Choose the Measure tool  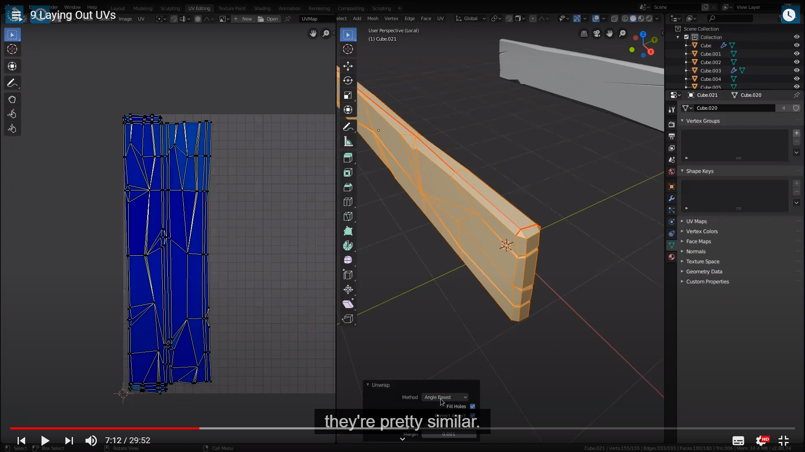click(348, 141)
